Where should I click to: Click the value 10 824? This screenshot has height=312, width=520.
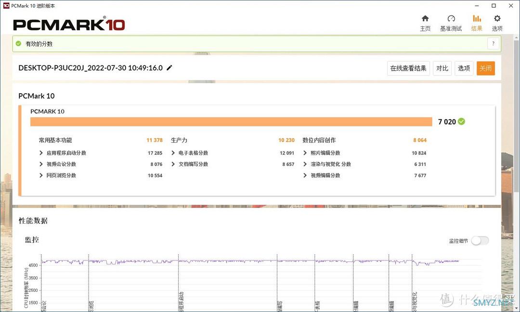419,153
